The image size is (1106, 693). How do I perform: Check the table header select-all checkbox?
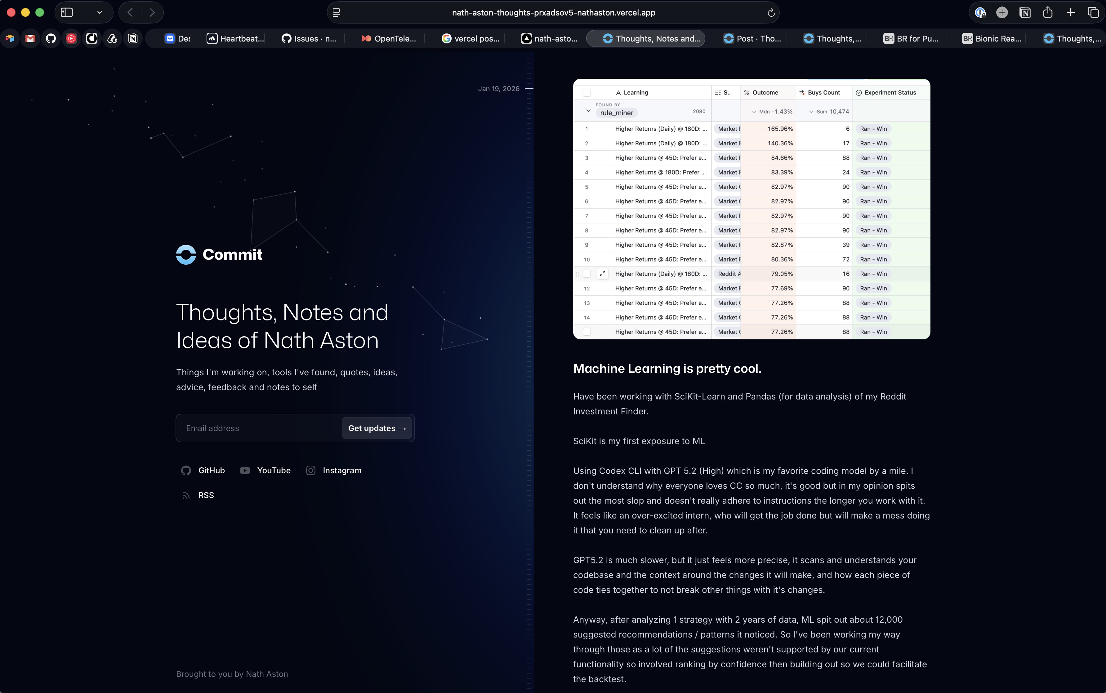coord(586,93)
